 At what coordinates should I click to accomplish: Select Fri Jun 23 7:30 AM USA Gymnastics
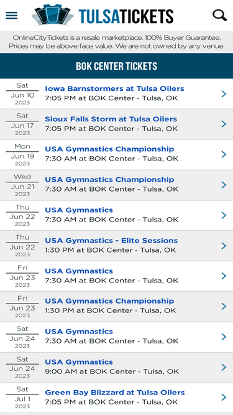79,271
